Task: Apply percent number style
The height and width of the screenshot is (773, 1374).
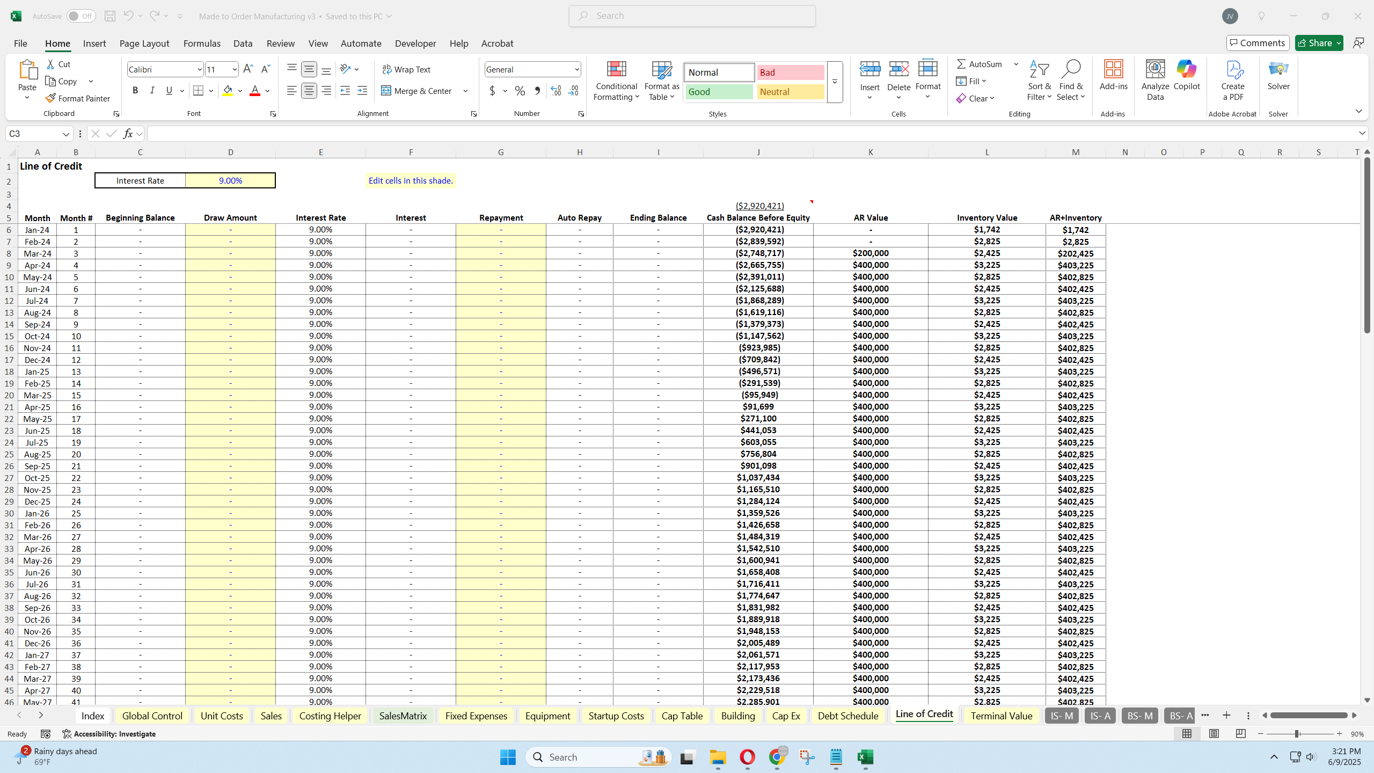Action: coord(519,91)
